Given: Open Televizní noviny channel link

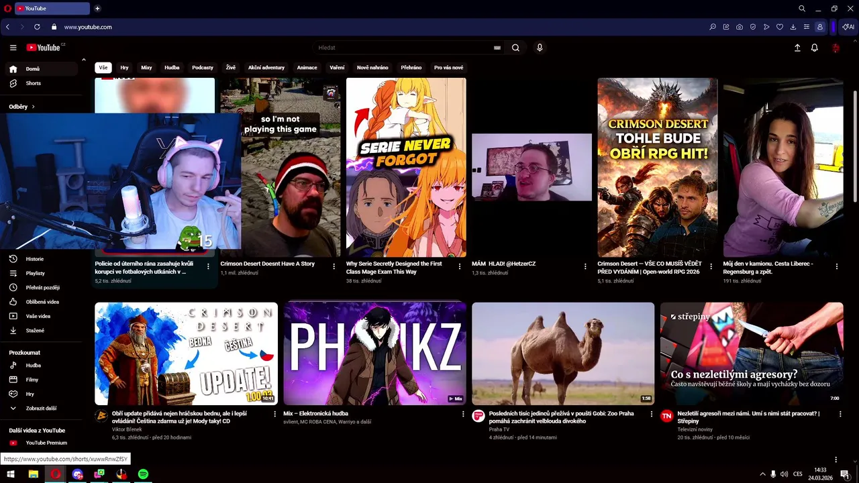Looking at the screenshot, I should click(695, 429).
